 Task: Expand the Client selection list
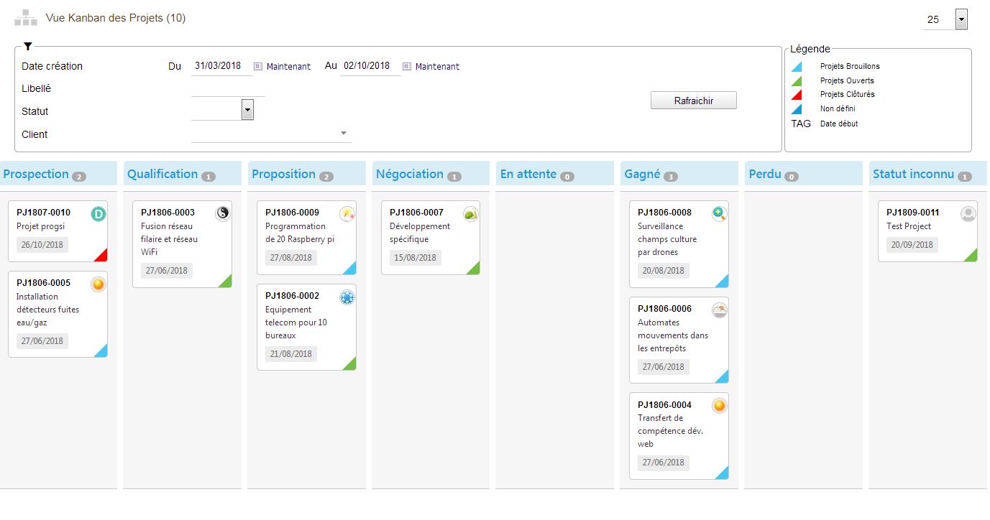[344, 133]
